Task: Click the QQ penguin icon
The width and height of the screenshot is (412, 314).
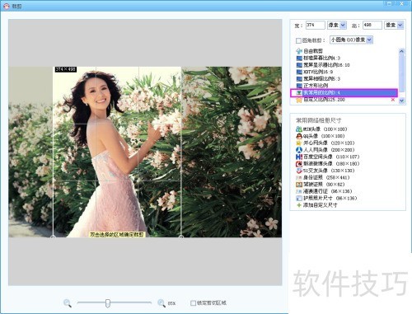Action: pyautogui.click(x=299, y=136)
